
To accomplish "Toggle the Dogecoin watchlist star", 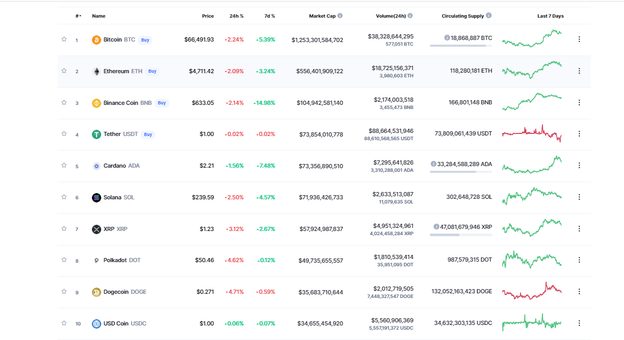I will (64, 291).
